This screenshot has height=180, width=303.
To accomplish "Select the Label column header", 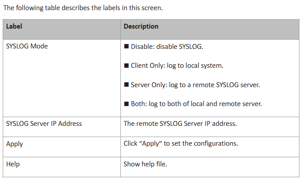I will tap(14, 26).
